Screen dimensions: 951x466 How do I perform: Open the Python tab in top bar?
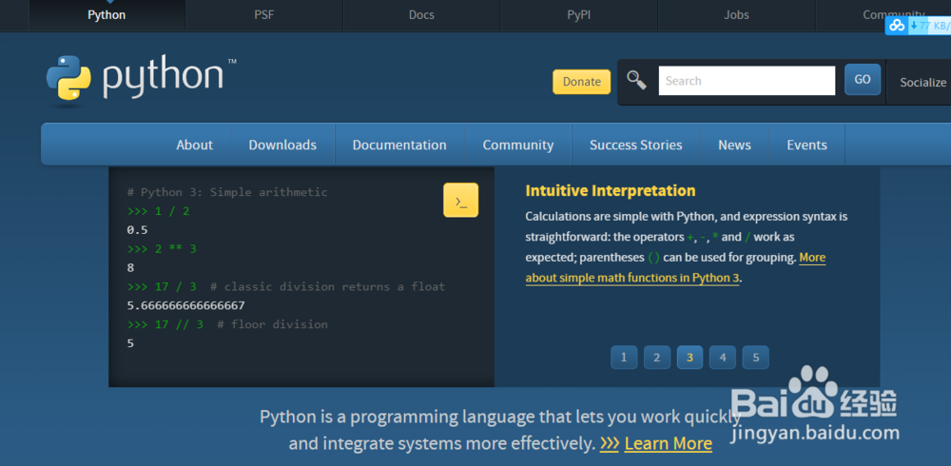(107, 15)
